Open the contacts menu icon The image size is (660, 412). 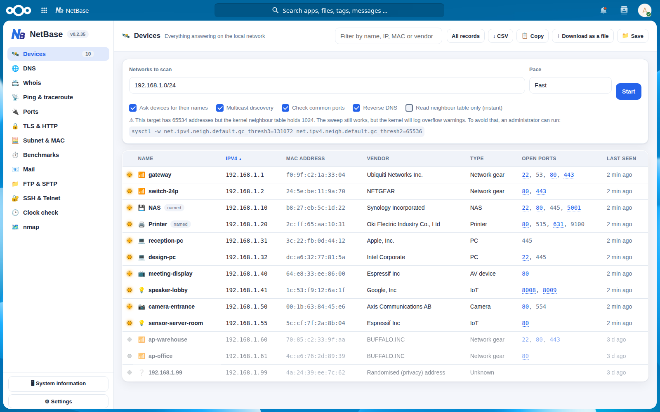[x=624, y=10]
